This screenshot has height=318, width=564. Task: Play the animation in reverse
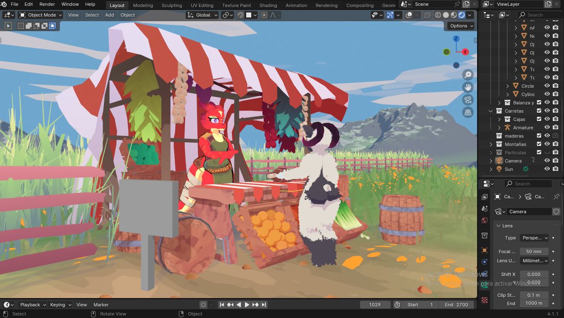click(239, 305)
